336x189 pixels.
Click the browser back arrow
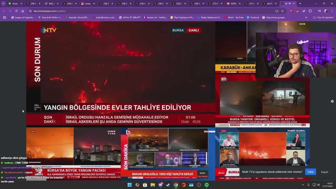coord(4,11)
